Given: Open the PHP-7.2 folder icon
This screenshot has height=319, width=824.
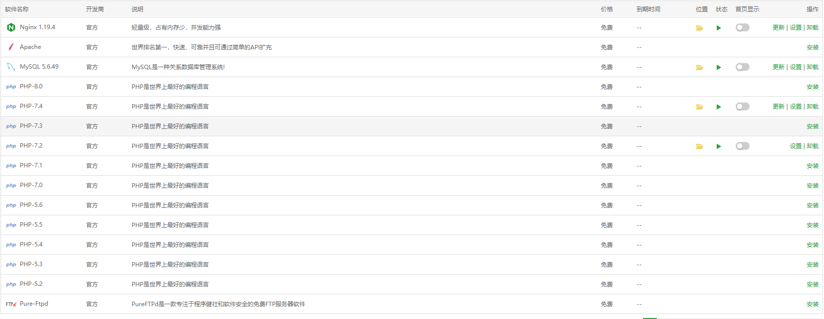Looking at the screenshot, I should [x=699, y=146].
